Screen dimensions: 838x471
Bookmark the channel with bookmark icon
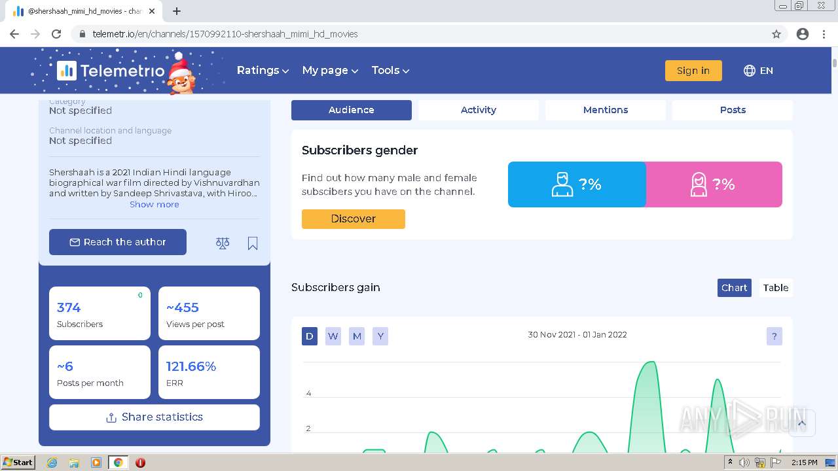pyautogui.click(x=253, y=243)
